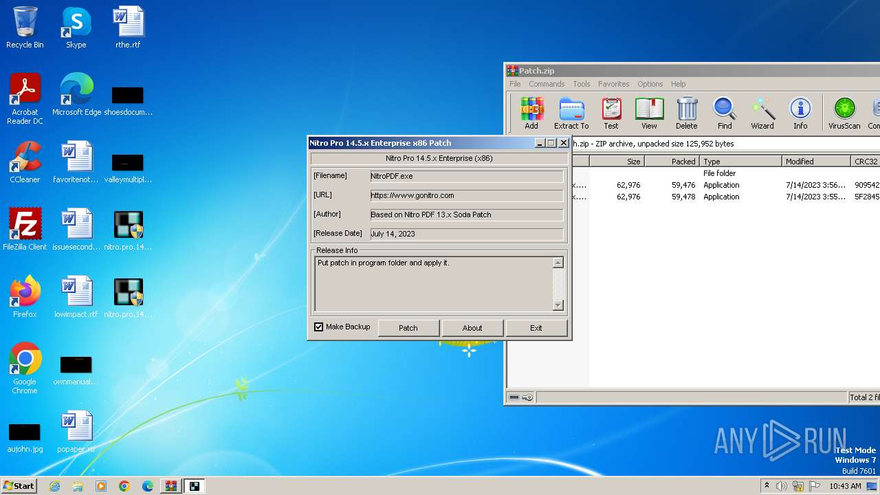The height and width of the screenshot is (495, 880).
Task: Select the aujohn.jpg desktop file
Action: 25,437
